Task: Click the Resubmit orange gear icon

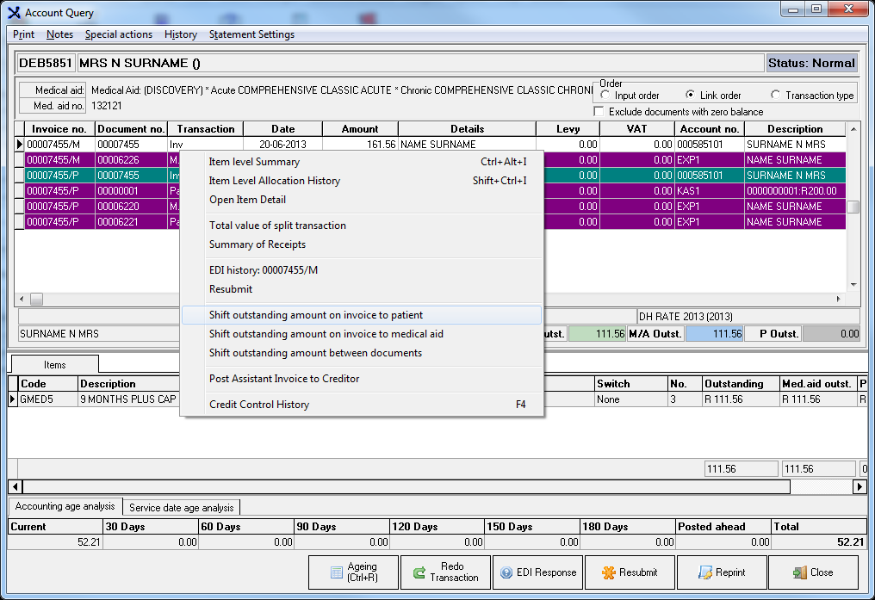Action: point(609,572)
